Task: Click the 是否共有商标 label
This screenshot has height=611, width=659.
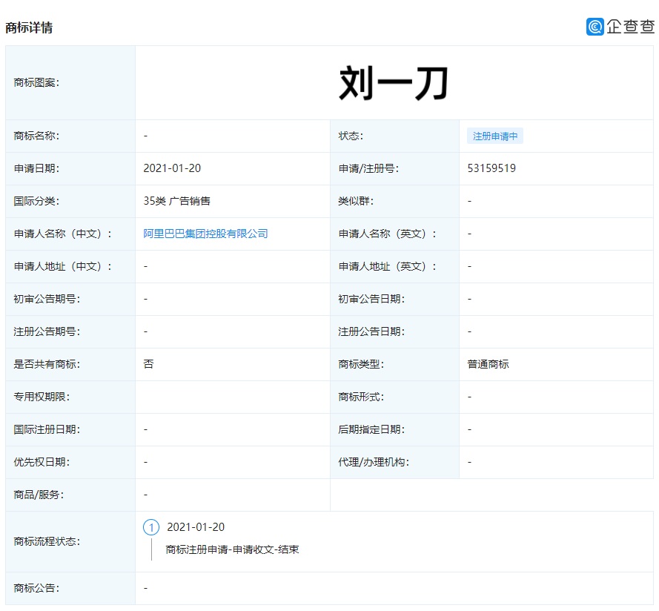Action: [47, 364]
